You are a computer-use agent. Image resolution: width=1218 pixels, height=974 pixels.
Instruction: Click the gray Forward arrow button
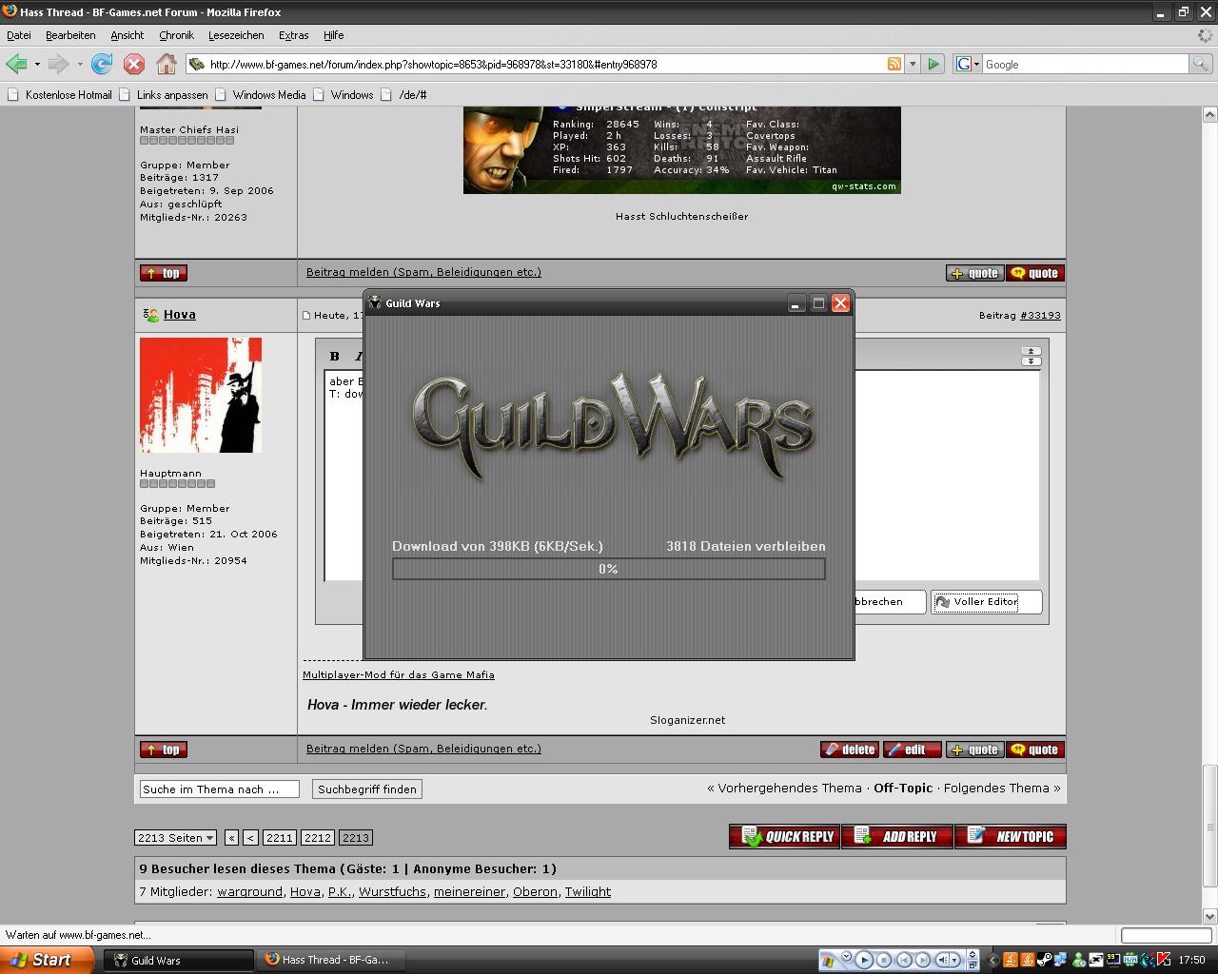click(x=58, y=64)
